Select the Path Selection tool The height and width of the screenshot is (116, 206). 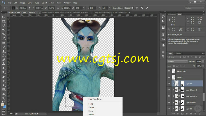tap(4, 85)
